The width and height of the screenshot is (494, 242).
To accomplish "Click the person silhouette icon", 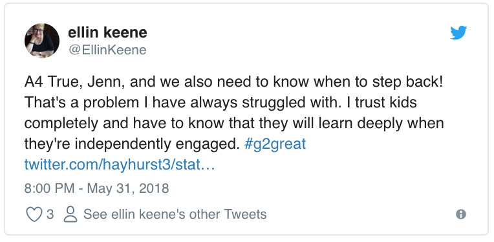I will (70, 214).
